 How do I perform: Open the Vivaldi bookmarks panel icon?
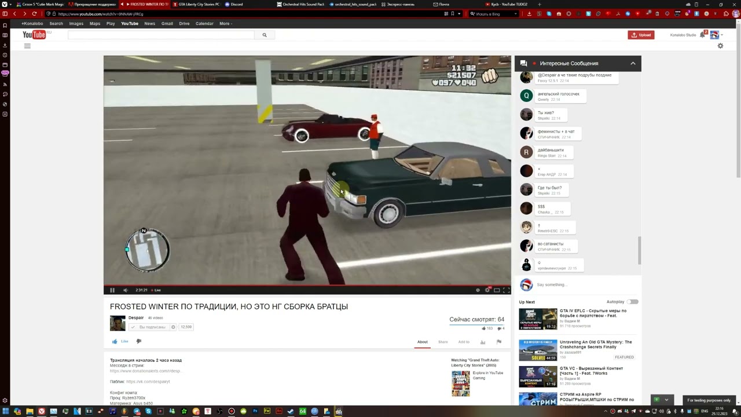[5, 25]
